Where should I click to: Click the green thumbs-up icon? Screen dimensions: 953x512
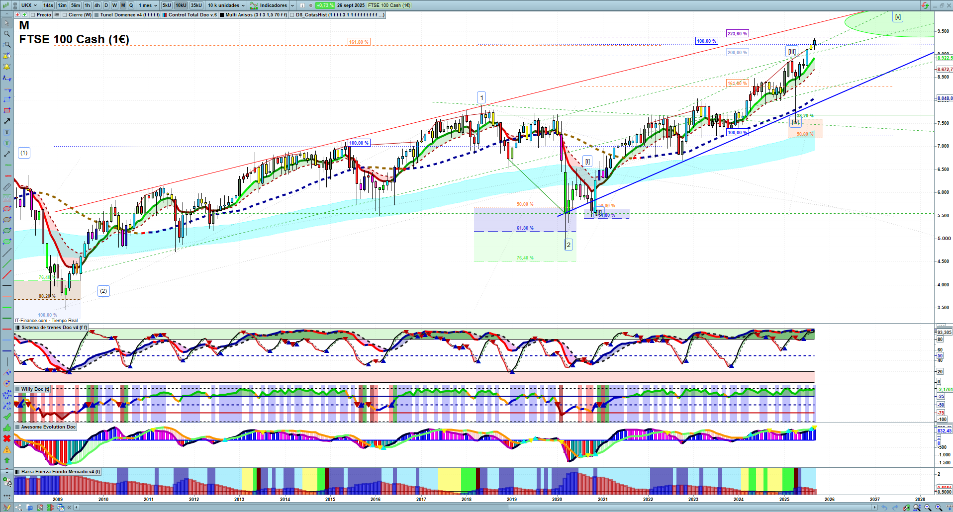[x=7, y=427]
